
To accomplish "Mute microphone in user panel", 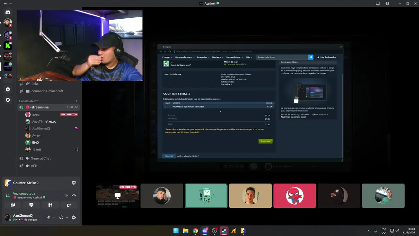I will click(x=49, y=217).
